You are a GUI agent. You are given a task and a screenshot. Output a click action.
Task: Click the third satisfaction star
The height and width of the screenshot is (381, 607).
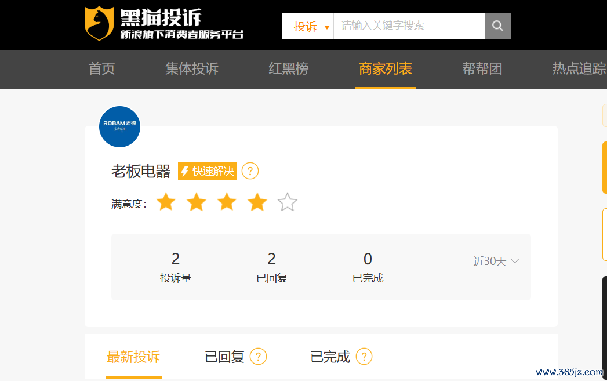point(227,202)
